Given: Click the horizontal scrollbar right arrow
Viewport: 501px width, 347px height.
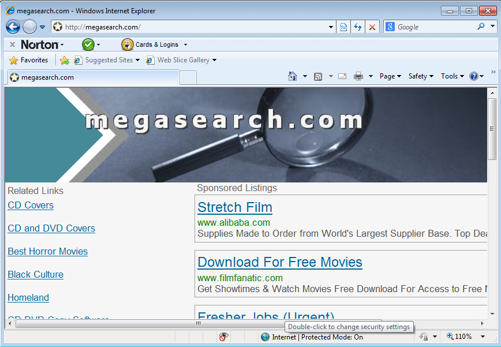Looking at the screenshot, I should 482,323.
